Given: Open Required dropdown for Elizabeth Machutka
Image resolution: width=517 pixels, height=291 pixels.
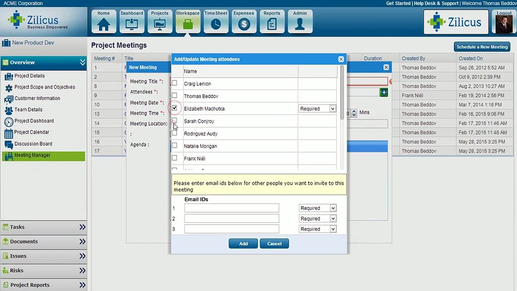Looking at the screenshot, I should [318, 109].
